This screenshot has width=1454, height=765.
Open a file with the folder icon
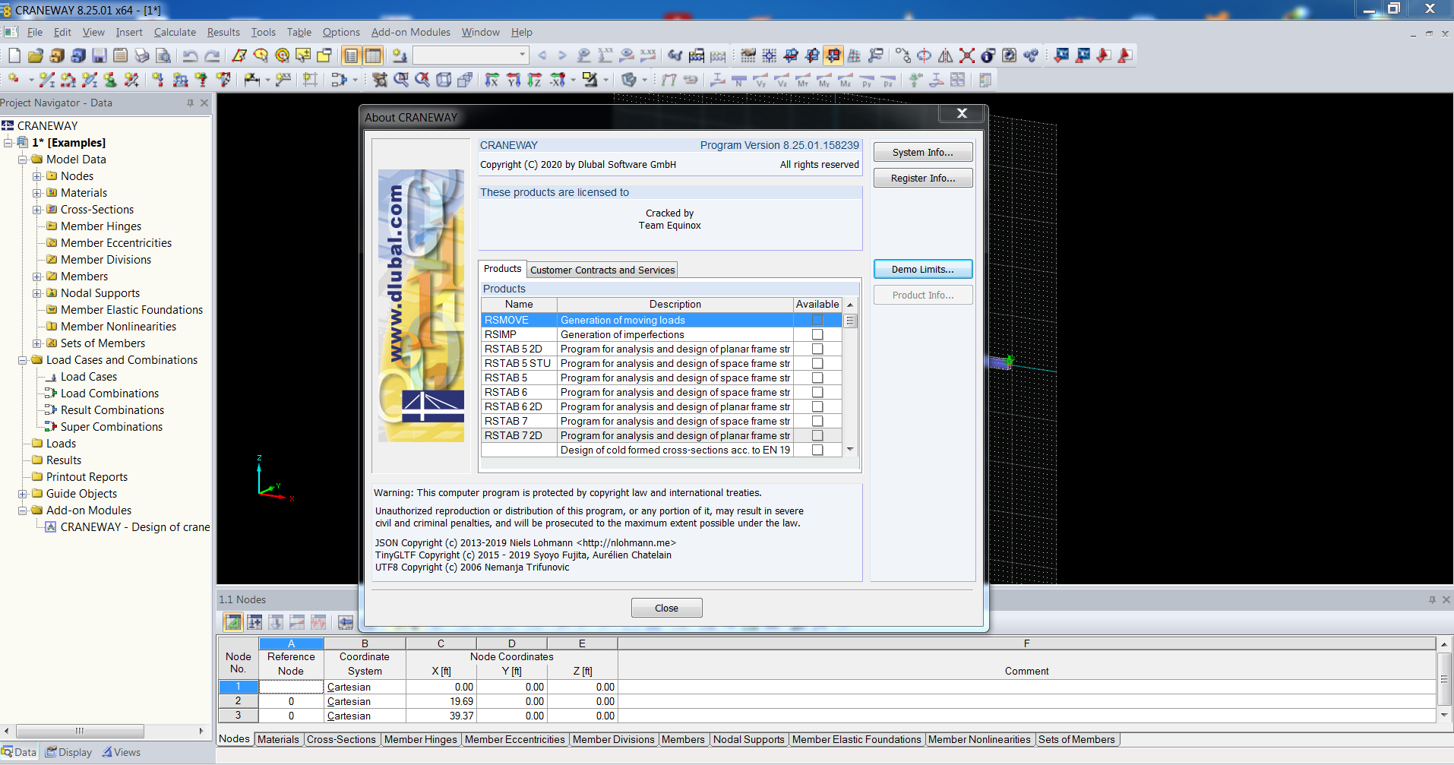pyautogui.click(x=35, y=55)
